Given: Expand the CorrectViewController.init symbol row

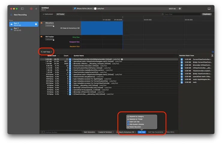Looking at the screenshot, I should [x=73, y=59].
